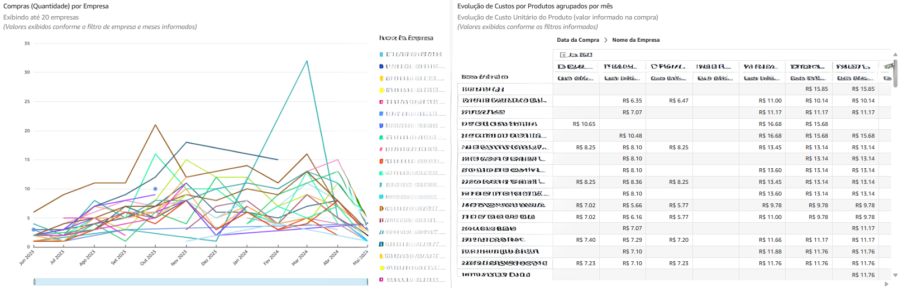Select the table cell showing R$ 11.88

pos(770,252)
